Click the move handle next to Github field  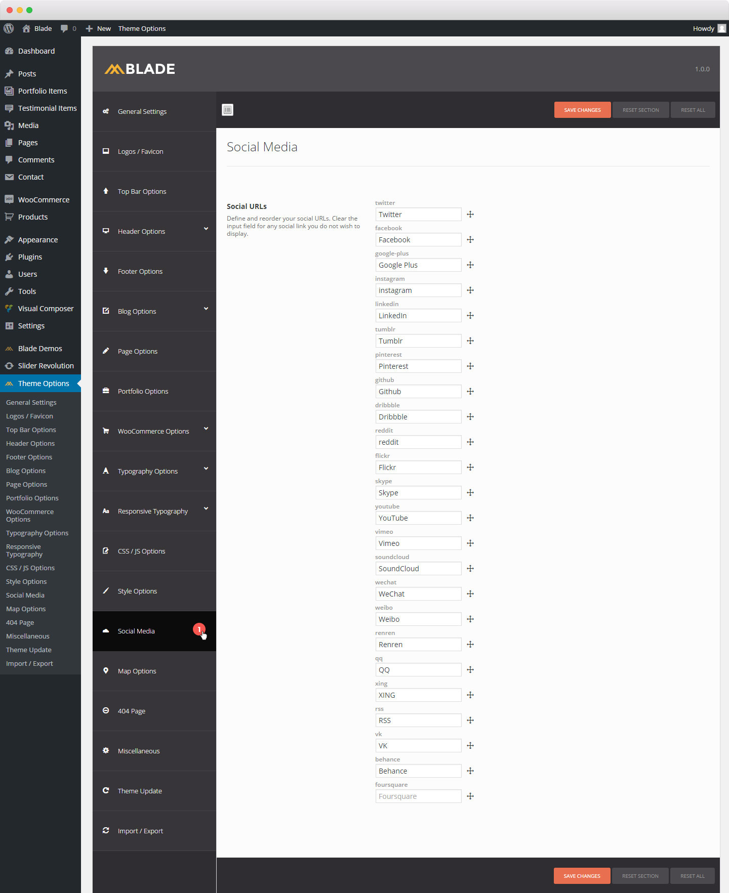tap(470, 392)
